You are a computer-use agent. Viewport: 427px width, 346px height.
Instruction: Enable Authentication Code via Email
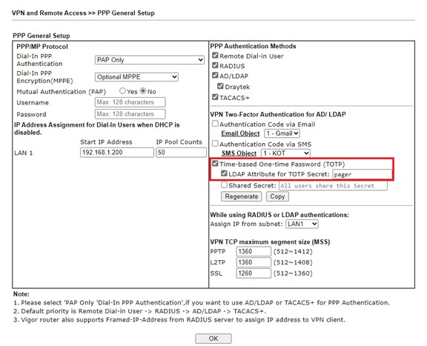click(x=215, y=124)
